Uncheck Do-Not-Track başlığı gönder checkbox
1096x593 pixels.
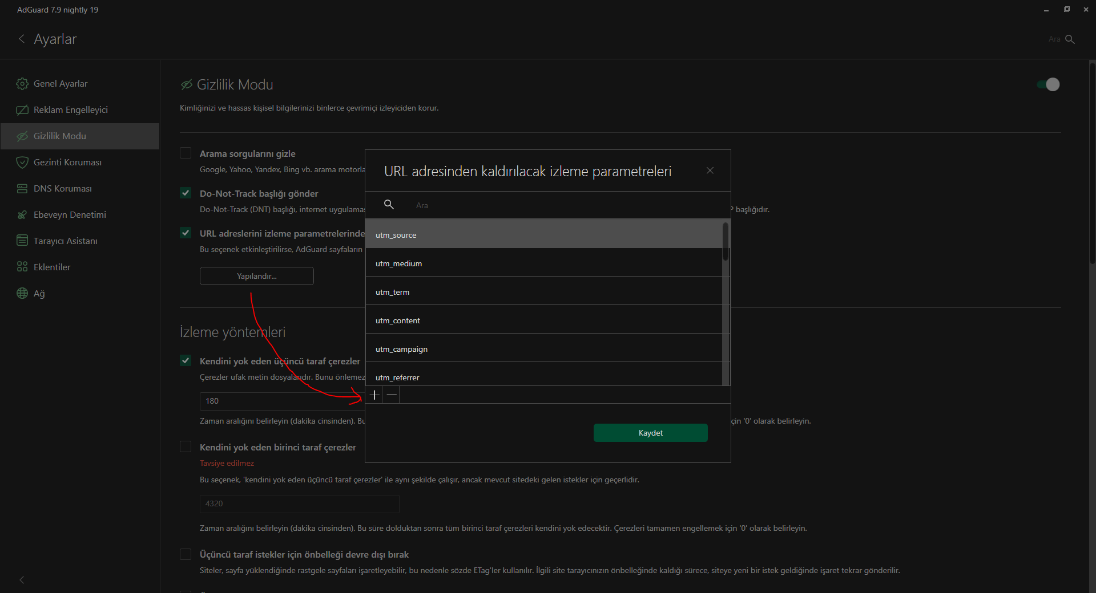(x=186, y=193)
